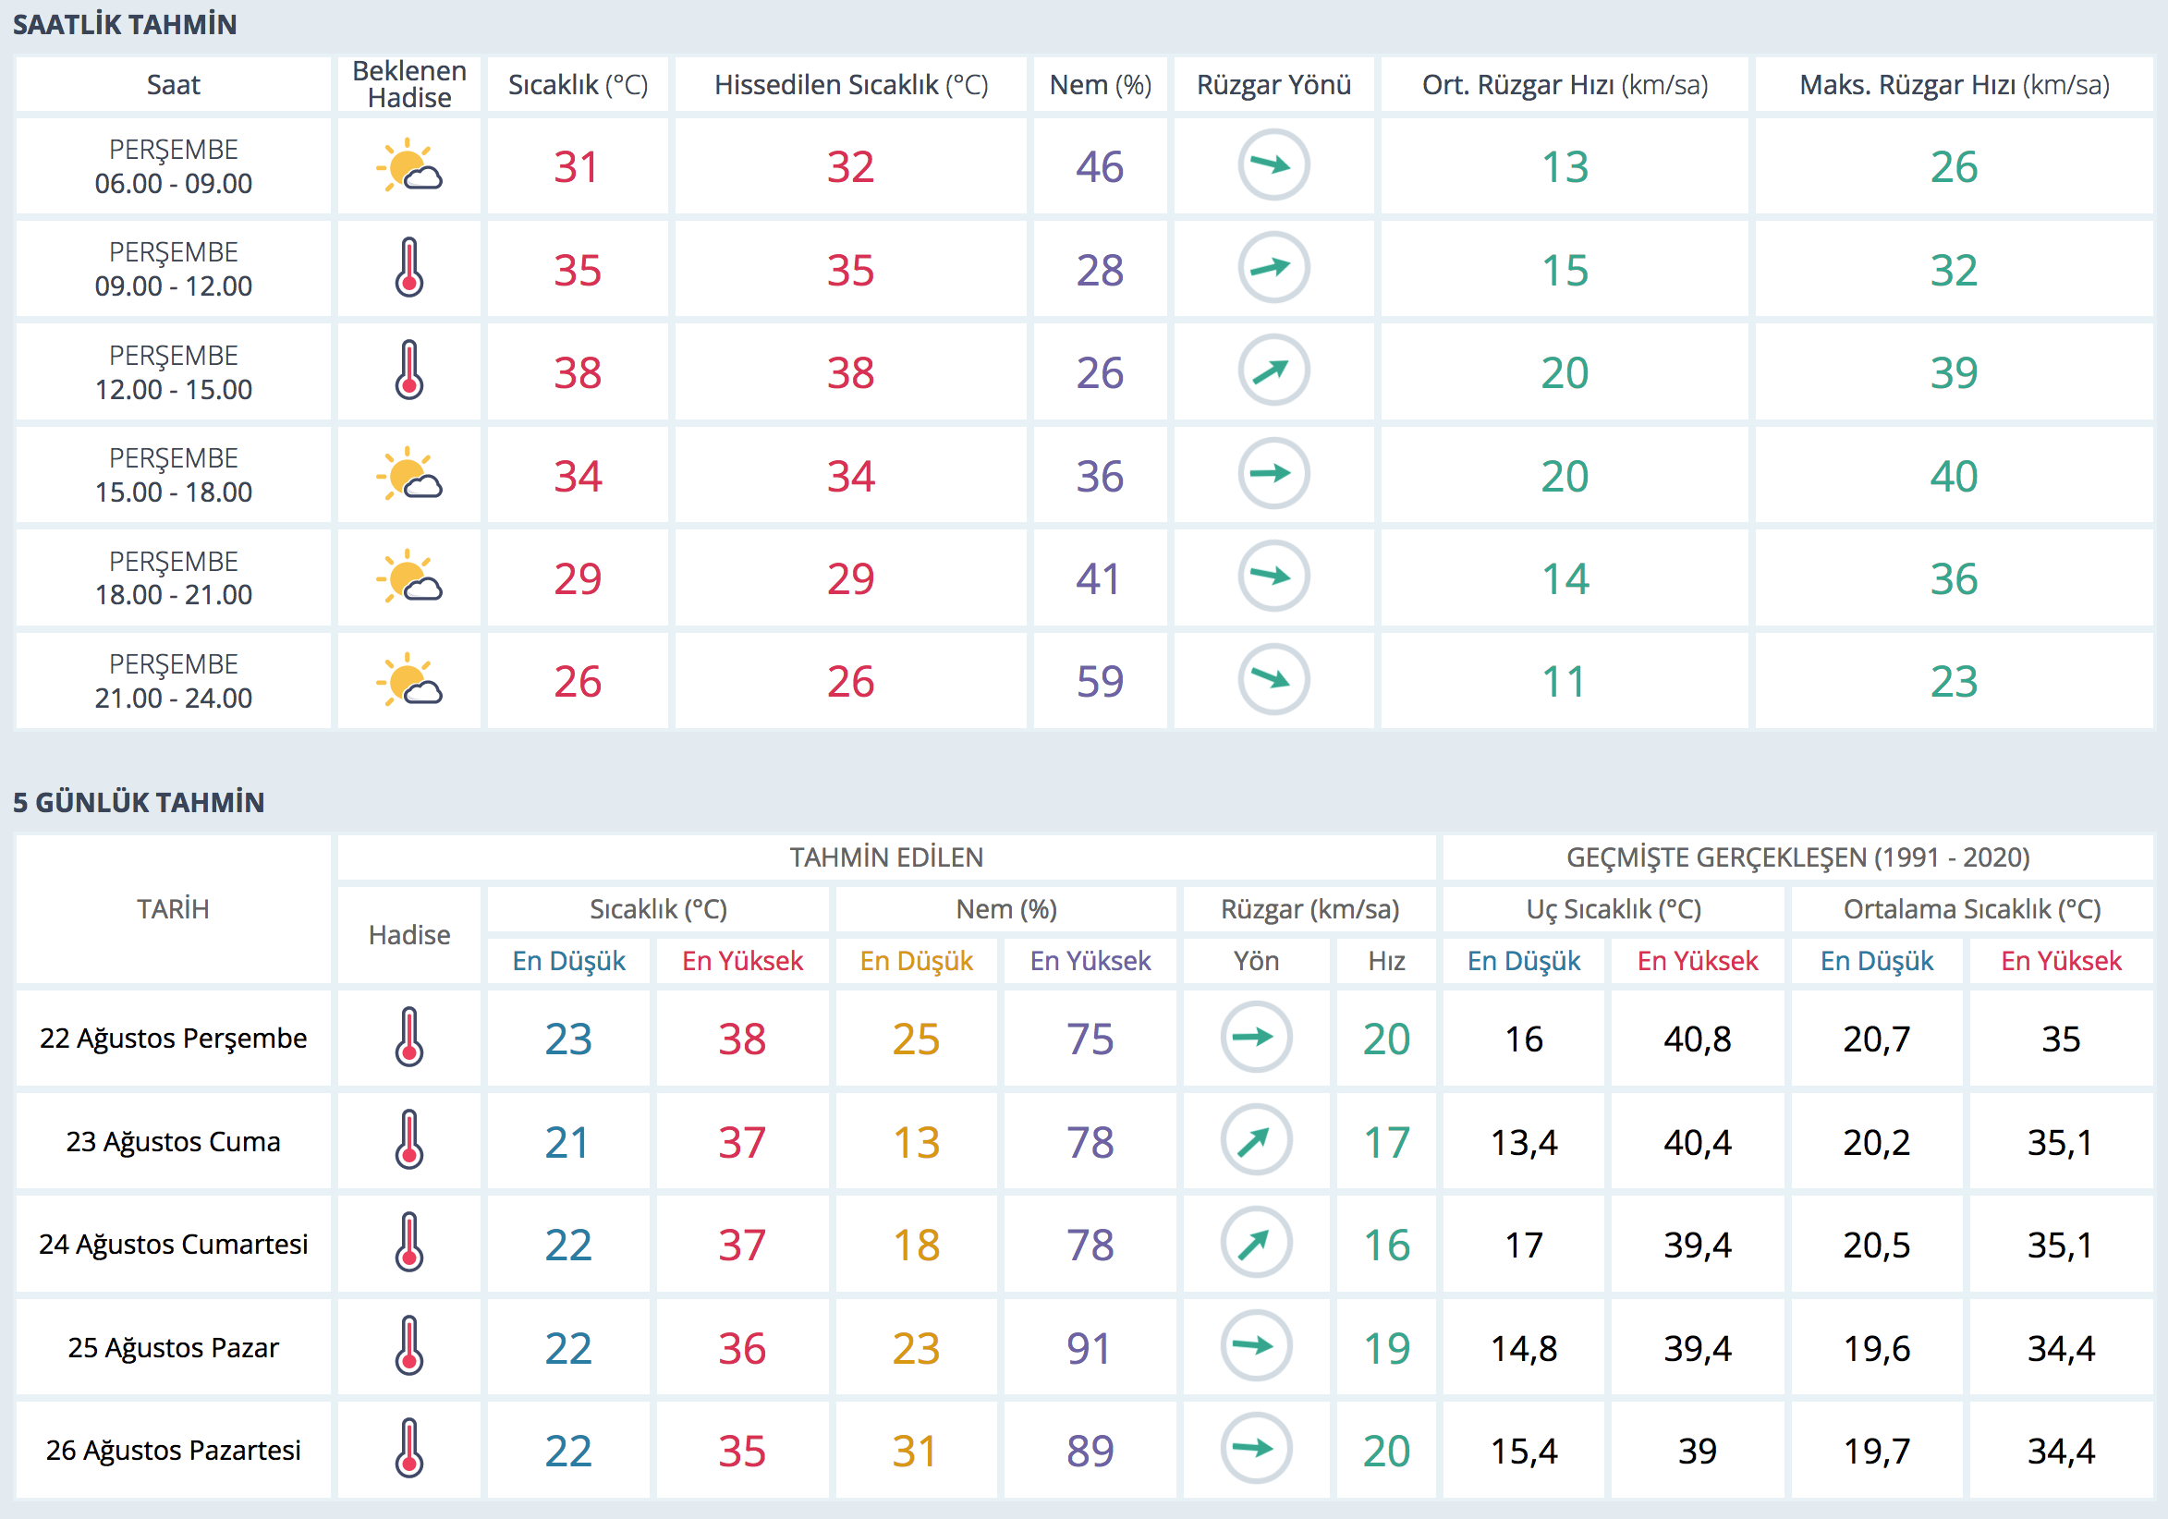The image size is (2168, 1519).
Task: Click the GEÇMİŞTE GERÇEKLEŞEN (1991 - 2020) header
Action: point(1797,857)
